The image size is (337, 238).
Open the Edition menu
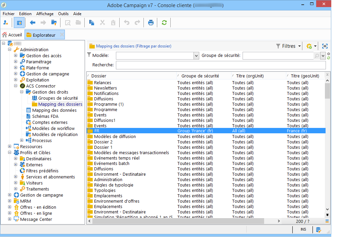(25, 14)
